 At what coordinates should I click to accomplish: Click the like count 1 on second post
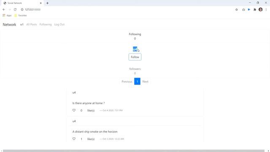pyautogui.click(x=81, y=139)
